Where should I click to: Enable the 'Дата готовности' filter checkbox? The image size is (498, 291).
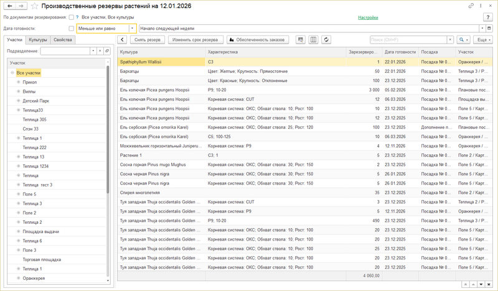click(72, 28)
